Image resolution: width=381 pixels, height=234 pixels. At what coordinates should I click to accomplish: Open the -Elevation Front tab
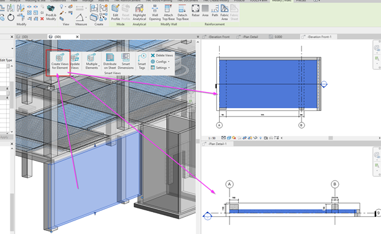[x=219, y=37]
